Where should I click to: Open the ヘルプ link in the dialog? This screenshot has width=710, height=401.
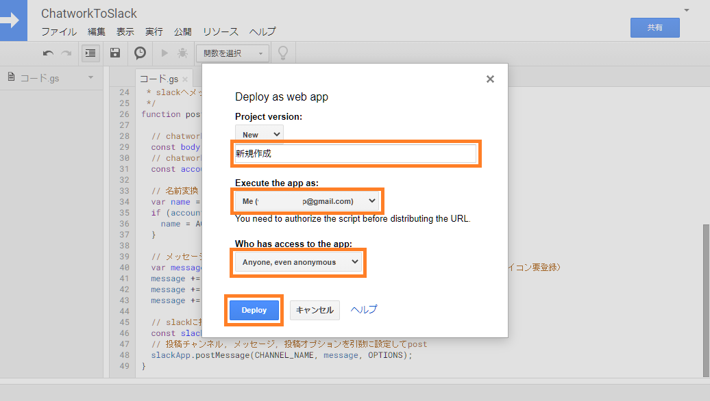click(x=363, y=309)
